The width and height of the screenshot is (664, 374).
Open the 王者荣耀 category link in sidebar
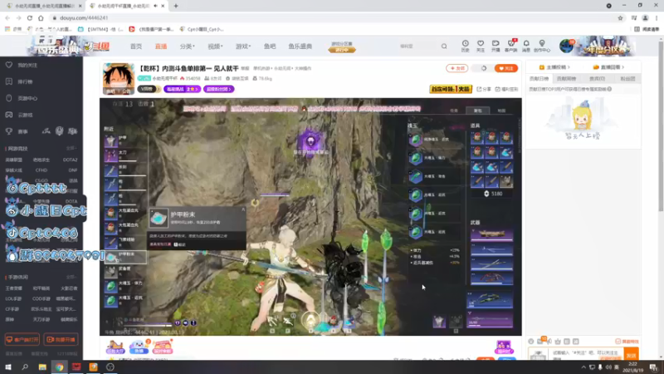(14, 288)
